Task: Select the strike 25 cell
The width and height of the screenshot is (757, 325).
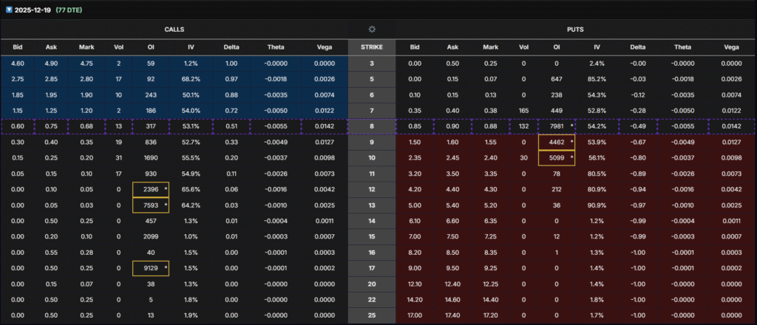Action: 372,315
